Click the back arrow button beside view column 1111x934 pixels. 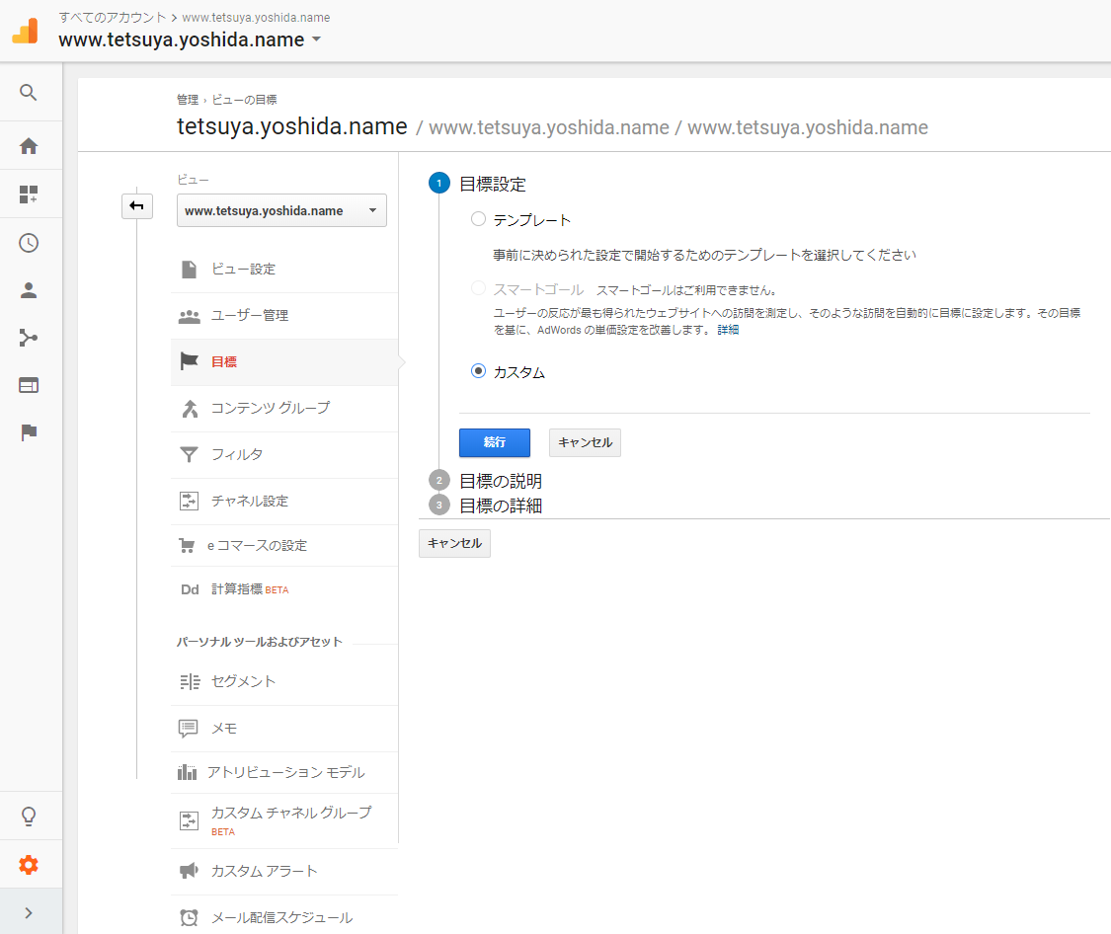(x=137, y=206)
